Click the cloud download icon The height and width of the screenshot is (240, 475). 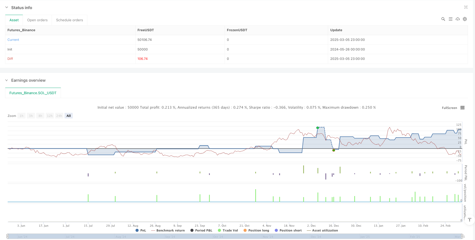click(457, 19)
